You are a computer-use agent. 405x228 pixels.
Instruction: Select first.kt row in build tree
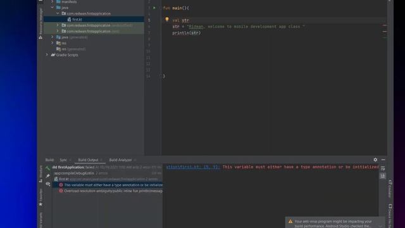(108, 179)
